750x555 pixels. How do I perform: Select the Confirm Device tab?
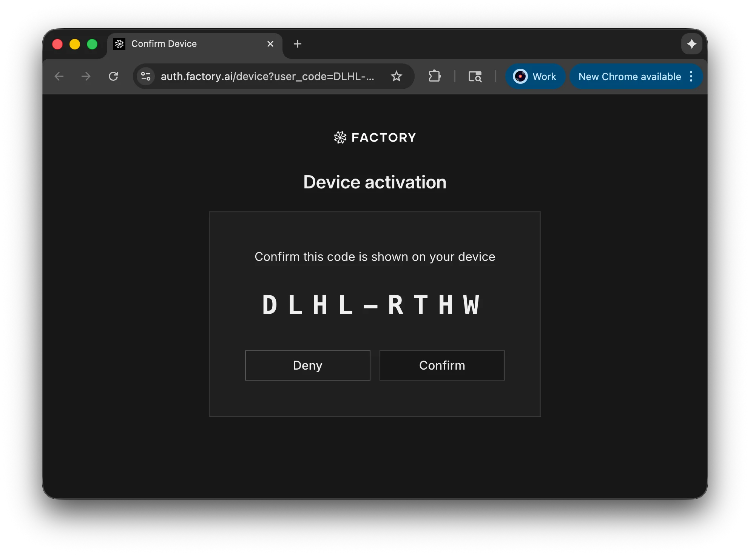[x=194, y=44]
